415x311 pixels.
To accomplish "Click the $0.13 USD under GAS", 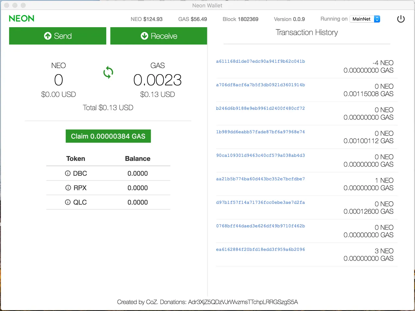I will 158,94.
